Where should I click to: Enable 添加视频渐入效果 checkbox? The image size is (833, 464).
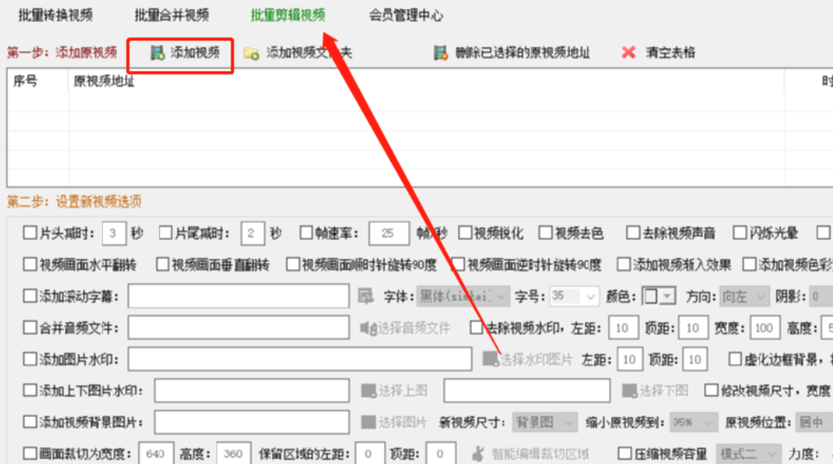click(624, 264)
